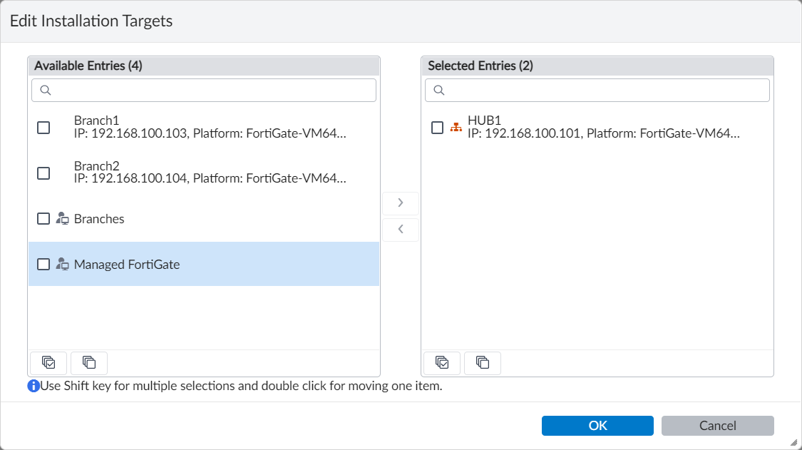Focus the Selected Entries search box
Screen dimensions: 802x450
(x=606, y=91)
